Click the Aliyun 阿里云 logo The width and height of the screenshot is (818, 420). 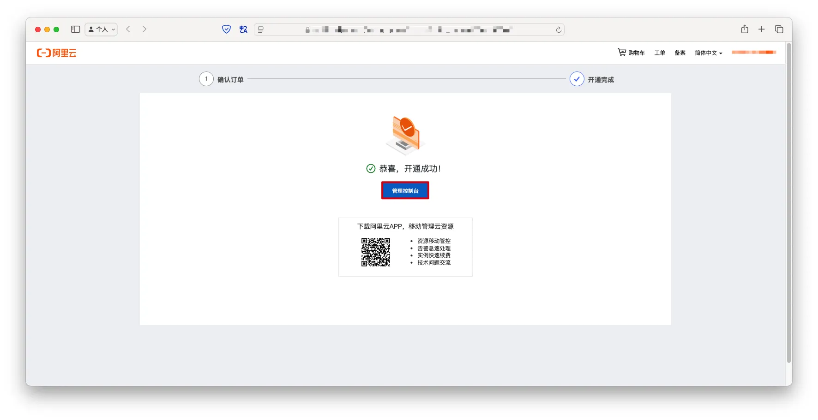[x=56, y=53]
